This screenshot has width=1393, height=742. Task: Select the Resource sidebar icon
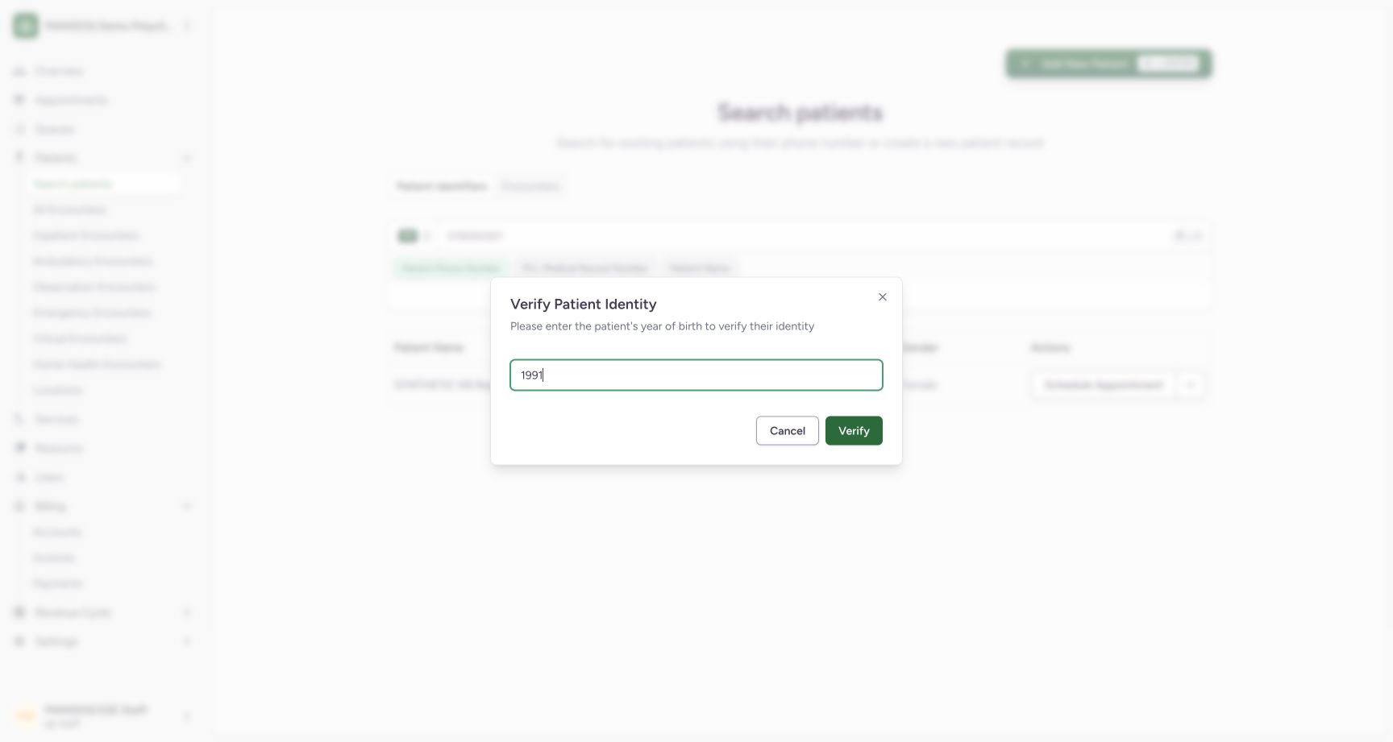tap(20, 449)
